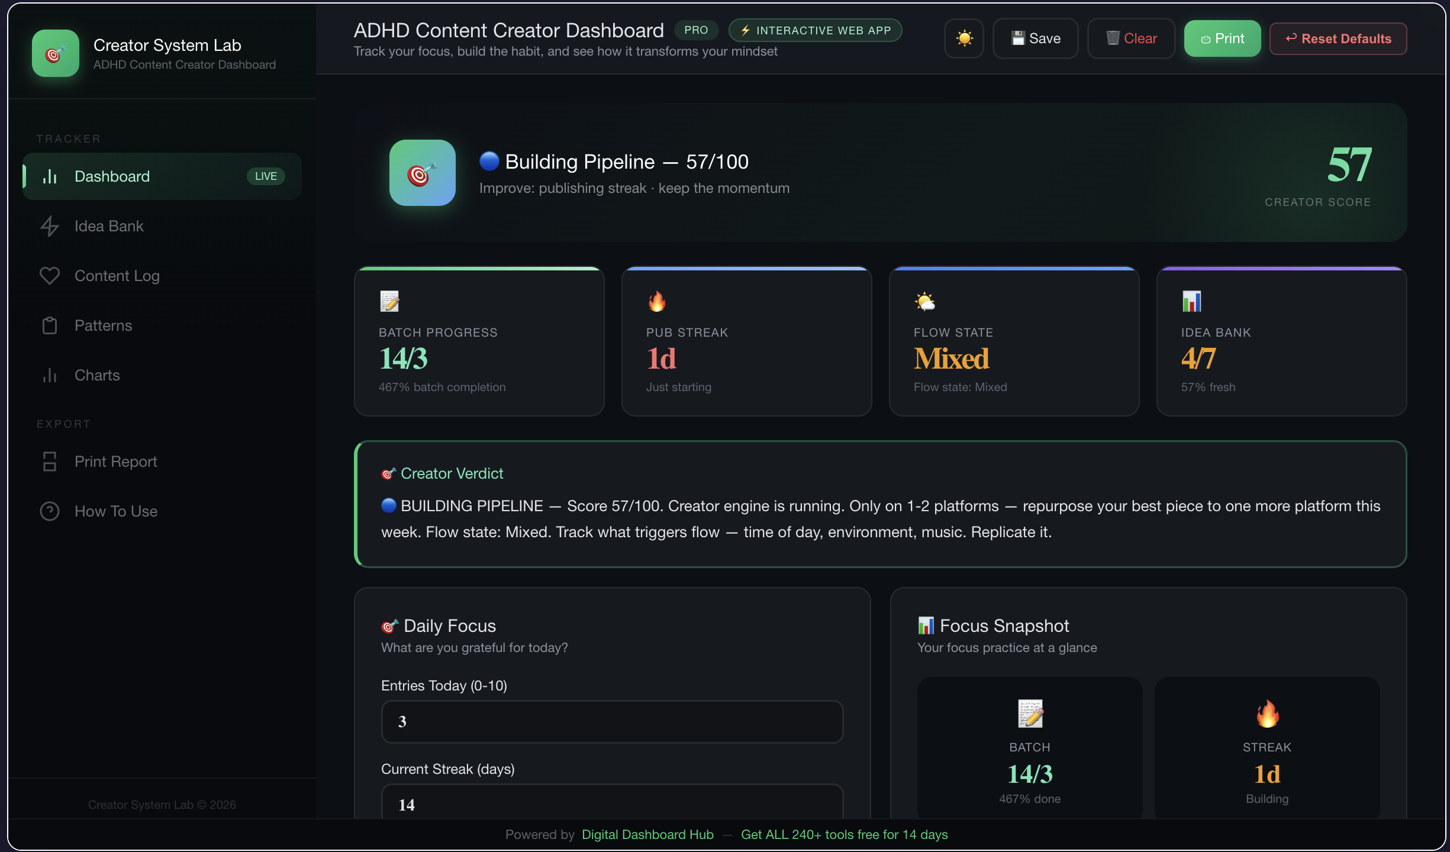Click Reset Defaults button

(x=1338, y=38)
